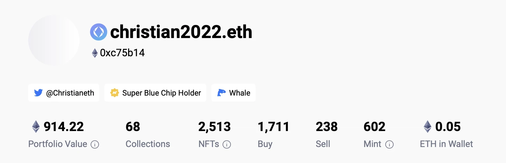Viewport: 506px width, 163px height.
Task: Click the Portfolio Value info icon
Action: pos(95,144)
